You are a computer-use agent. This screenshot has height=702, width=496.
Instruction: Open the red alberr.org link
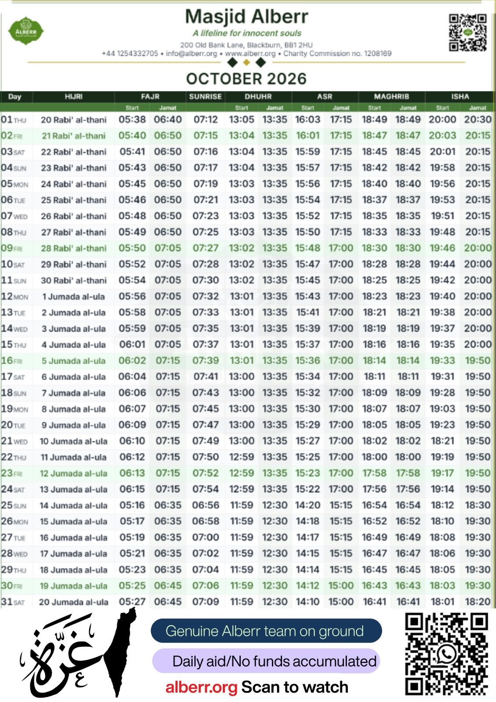click(201, 687)
